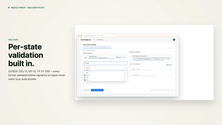Select New York from the state list

(x=105, y=75)
